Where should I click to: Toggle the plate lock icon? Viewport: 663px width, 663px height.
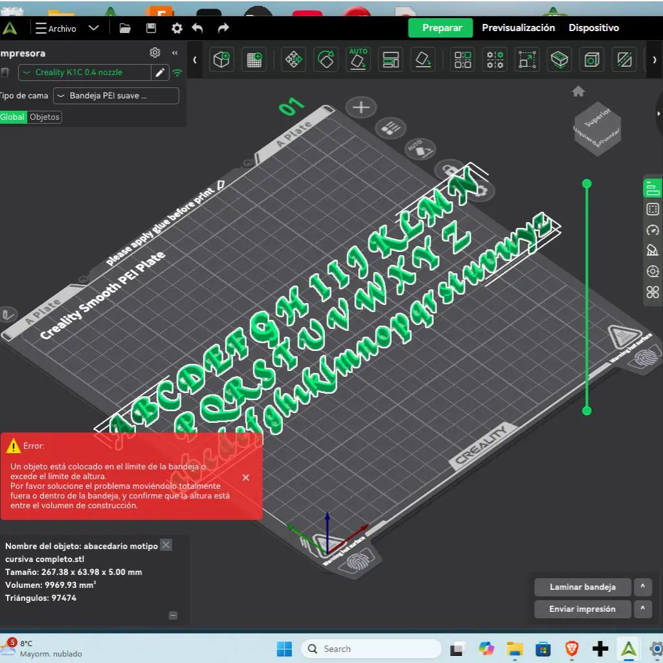coord(449,170)
